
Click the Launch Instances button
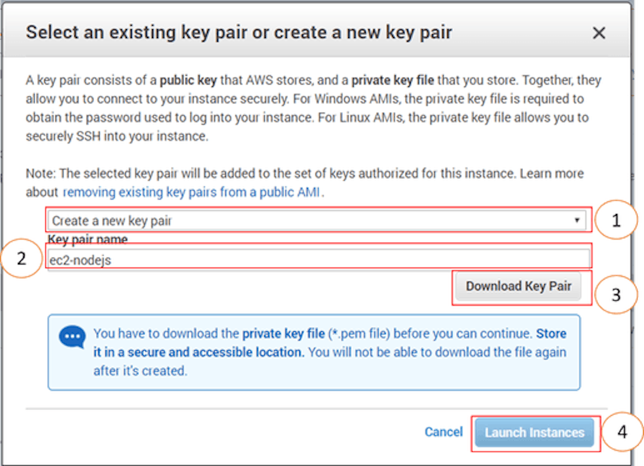point(534,433)
